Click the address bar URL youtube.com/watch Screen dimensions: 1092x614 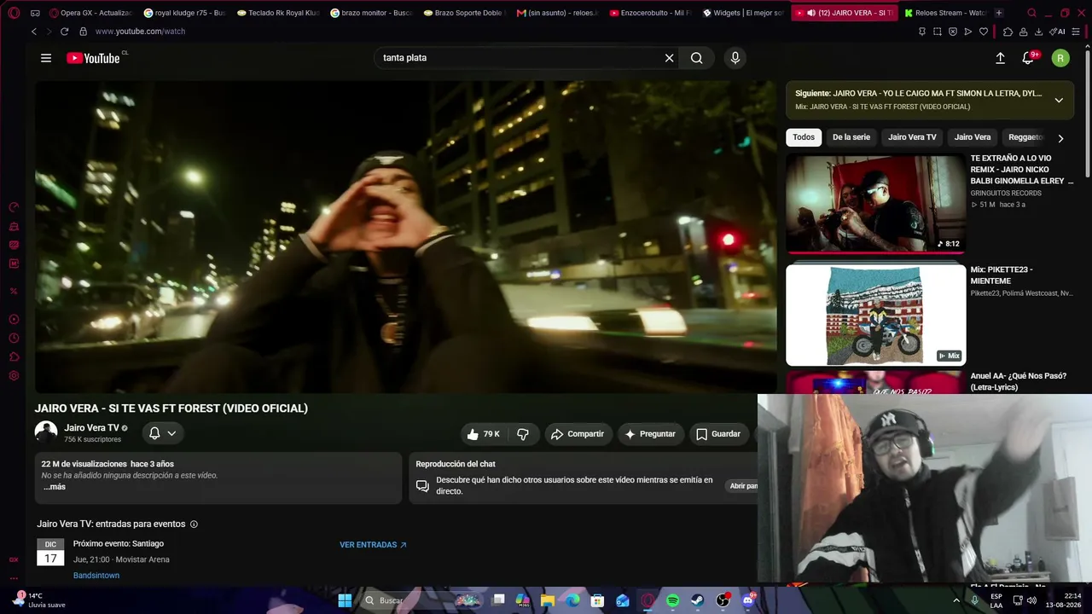pos(140,32)
